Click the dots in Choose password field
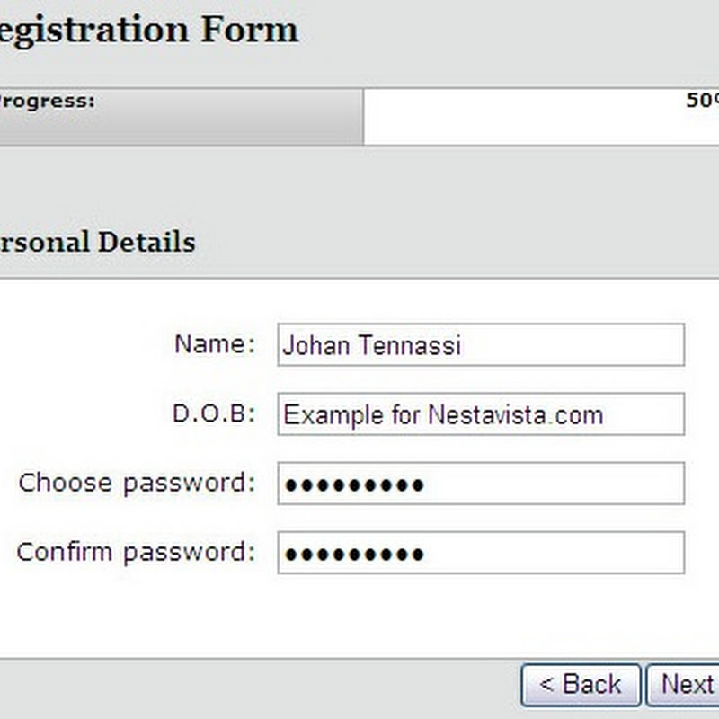Image resolution: width=719 pixels, height=719 pixels. [354, 485]
